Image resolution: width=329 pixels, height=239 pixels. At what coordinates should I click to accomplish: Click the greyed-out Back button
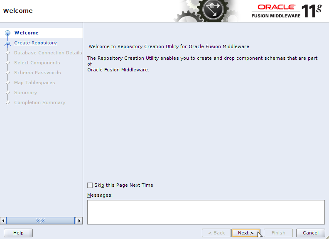pyautogui.click(x=216, y=233)
